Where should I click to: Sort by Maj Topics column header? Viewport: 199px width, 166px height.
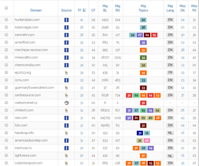pos(143,8)
